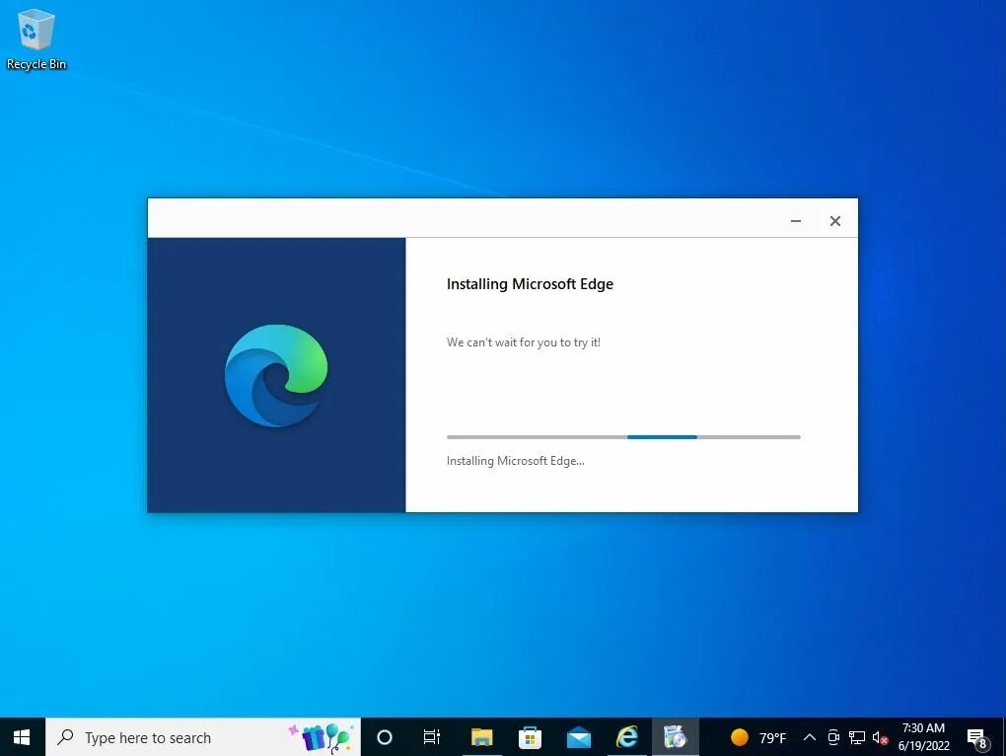Launch File Explorer from the taskbar
Screen dimensions: 1006x756
coord(480,736)
